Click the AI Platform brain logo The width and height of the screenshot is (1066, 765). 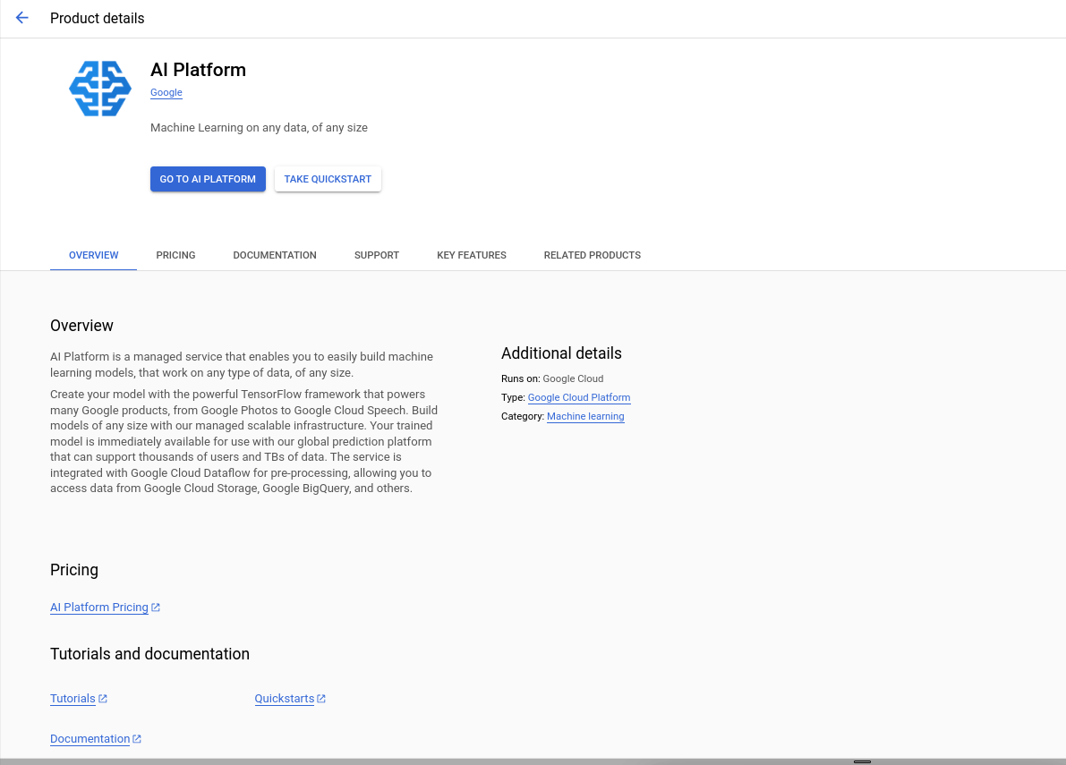pos(100,89)
